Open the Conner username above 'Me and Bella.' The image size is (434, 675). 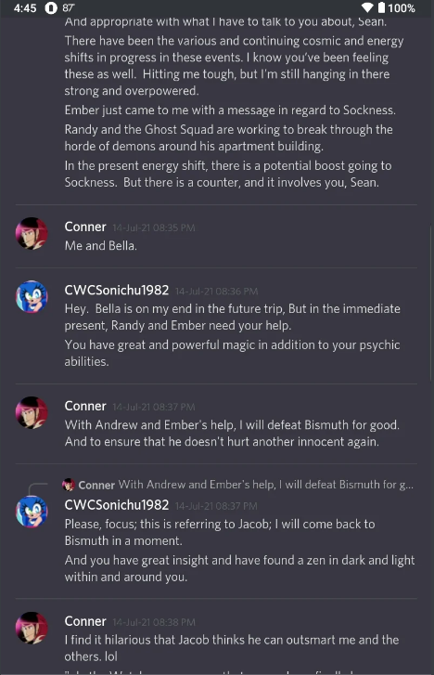click(x=85, y=227)
